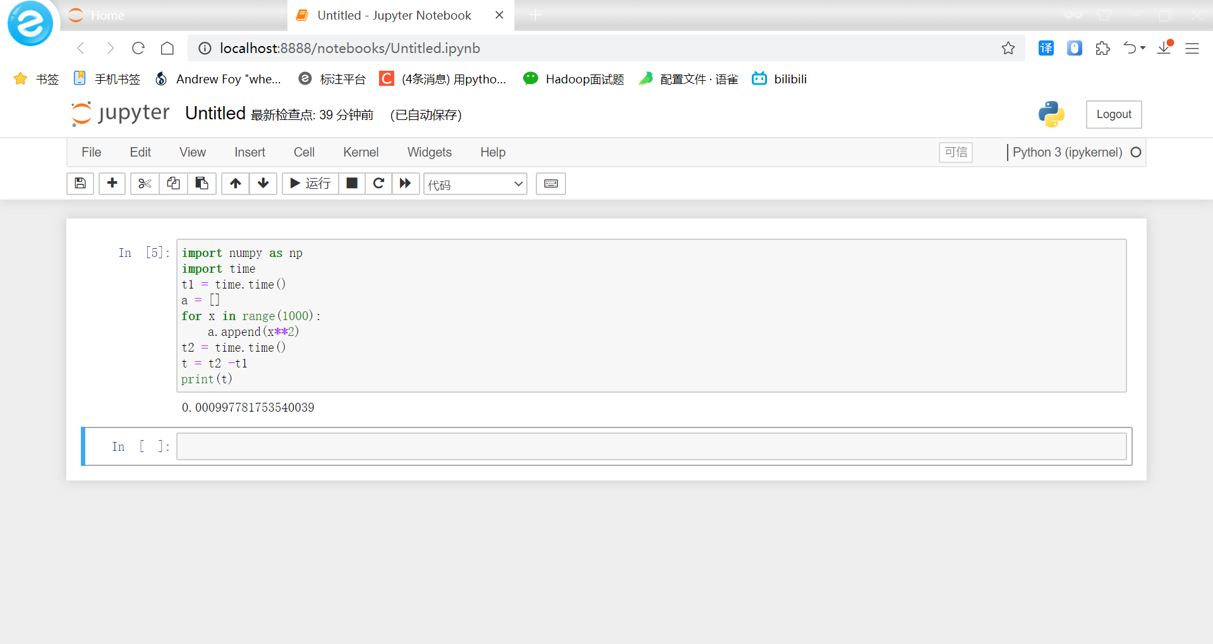The height and width of the screenshot is (644, 1213).
Task: Open the cell type dropdown showing 代码
Action: pos(475,184)
